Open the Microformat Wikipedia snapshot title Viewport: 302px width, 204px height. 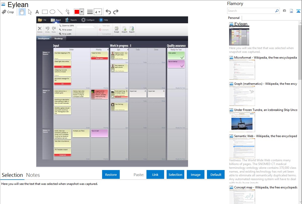(x=265, y=58)
